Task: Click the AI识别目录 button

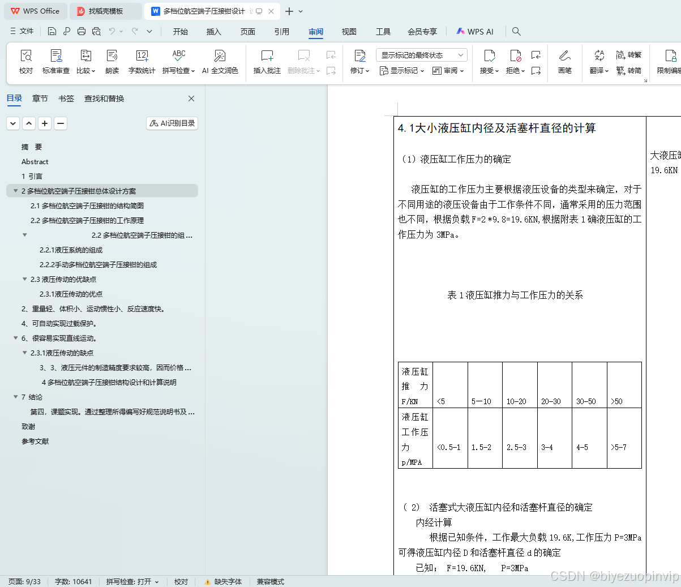Action: 172,123
